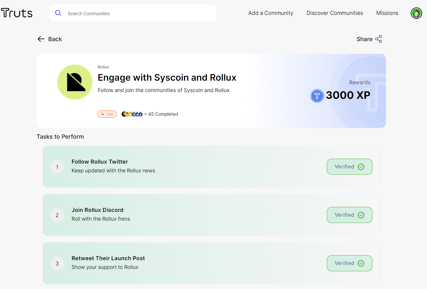Click the mission description about Syscoin communities
This screenshot has width=427, height=289.
[163, 90]
